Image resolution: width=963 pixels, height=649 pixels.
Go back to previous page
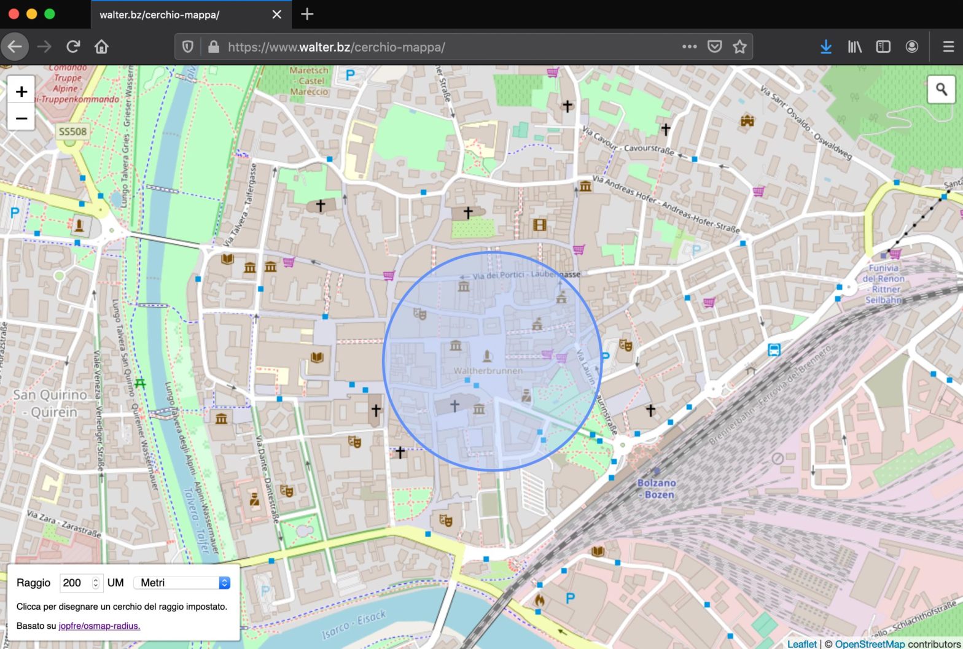(15, 47)
